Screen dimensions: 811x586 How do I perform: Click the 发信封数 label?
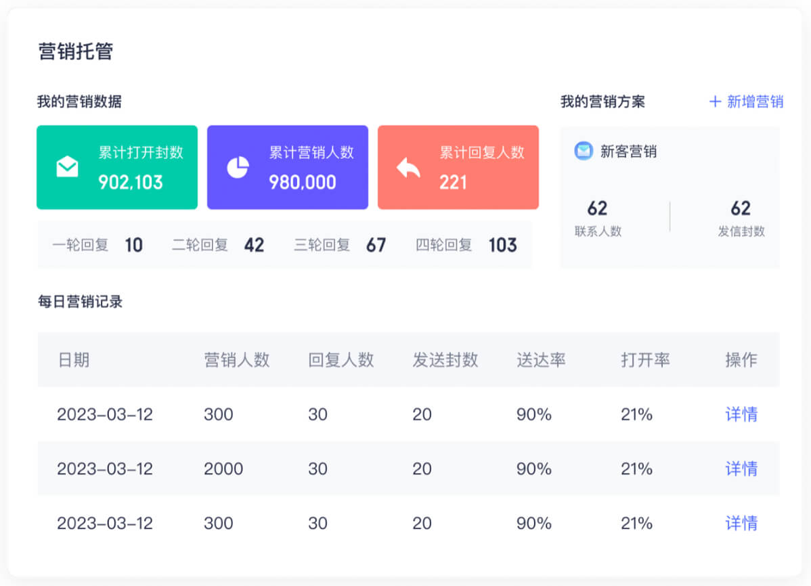point(741,231)
